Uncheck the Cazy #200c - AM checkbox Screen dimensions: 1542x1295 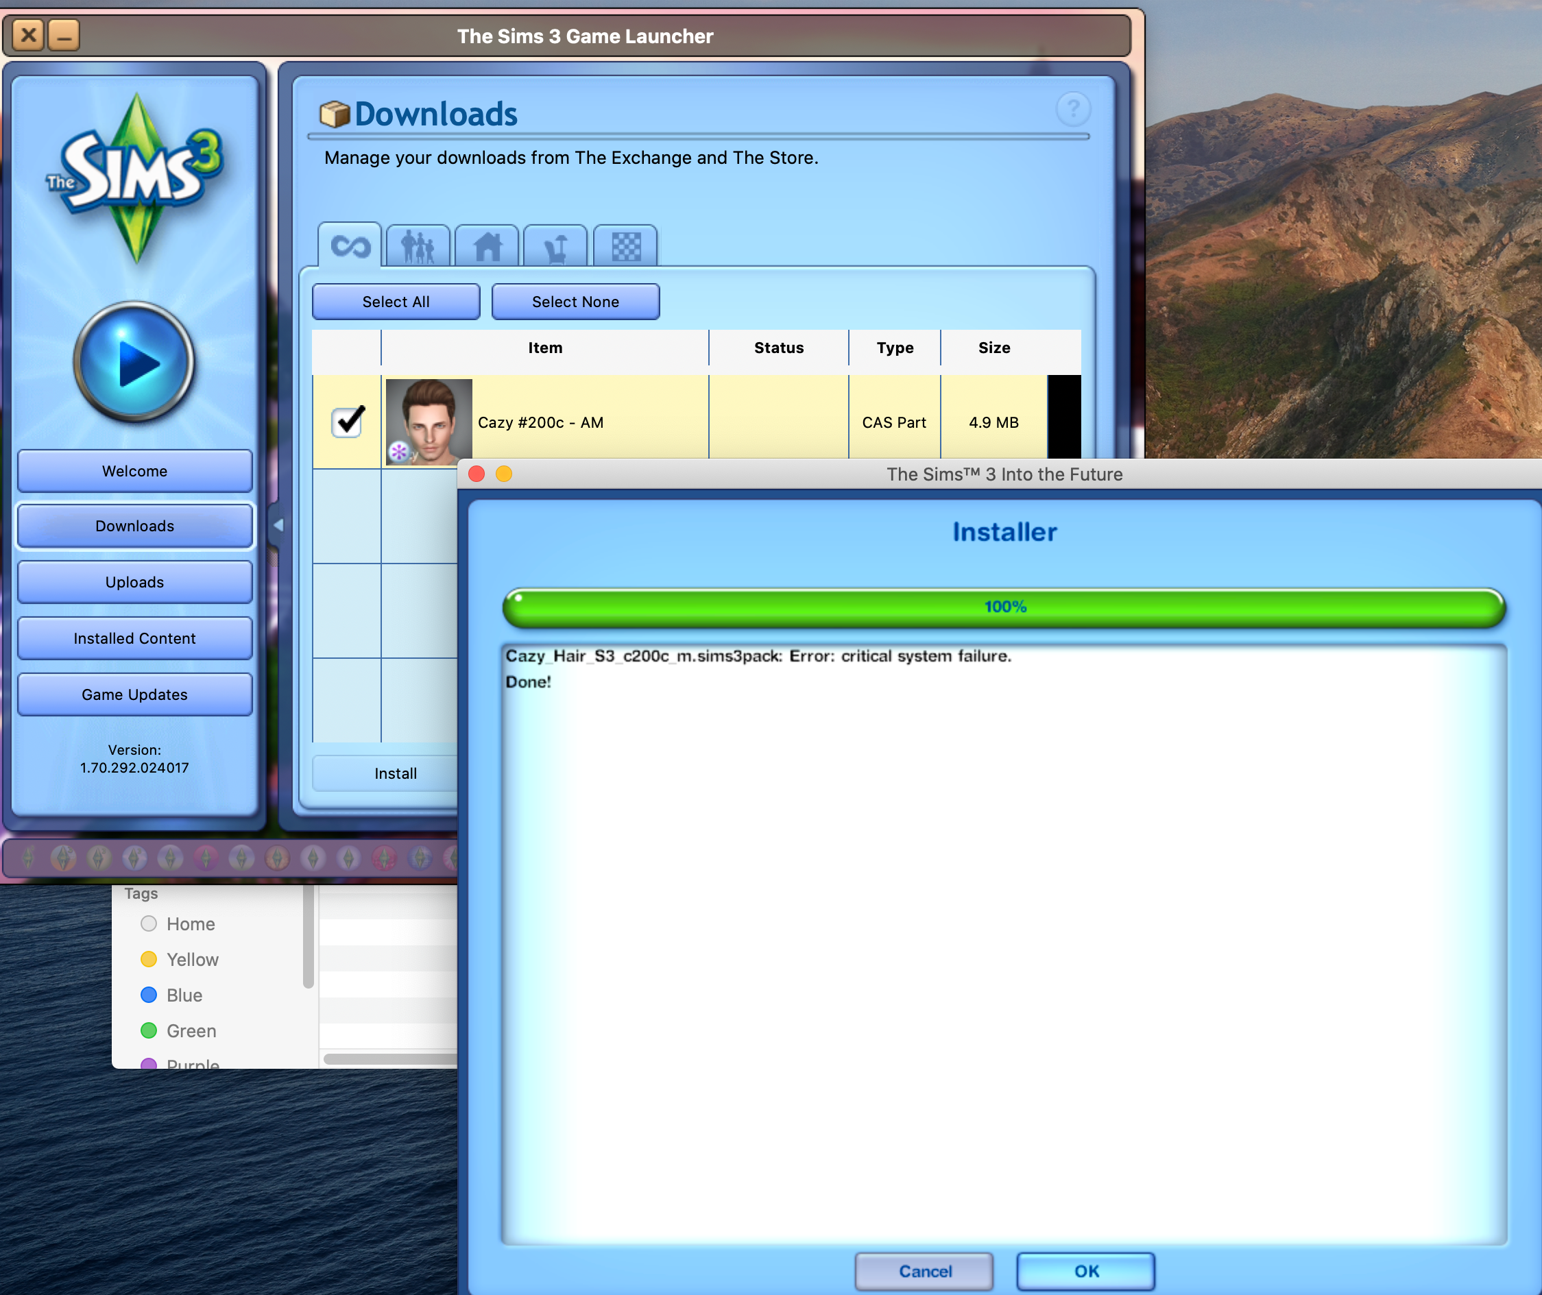[346, 422]
